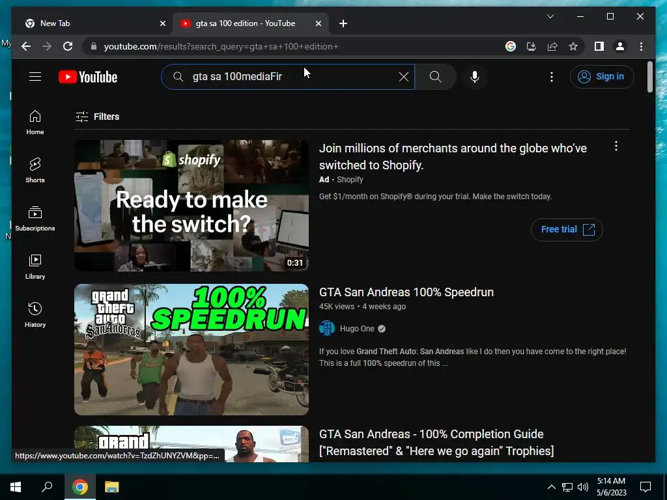Go back with the browser back arrow
The image size is (667, 500).
26,46
